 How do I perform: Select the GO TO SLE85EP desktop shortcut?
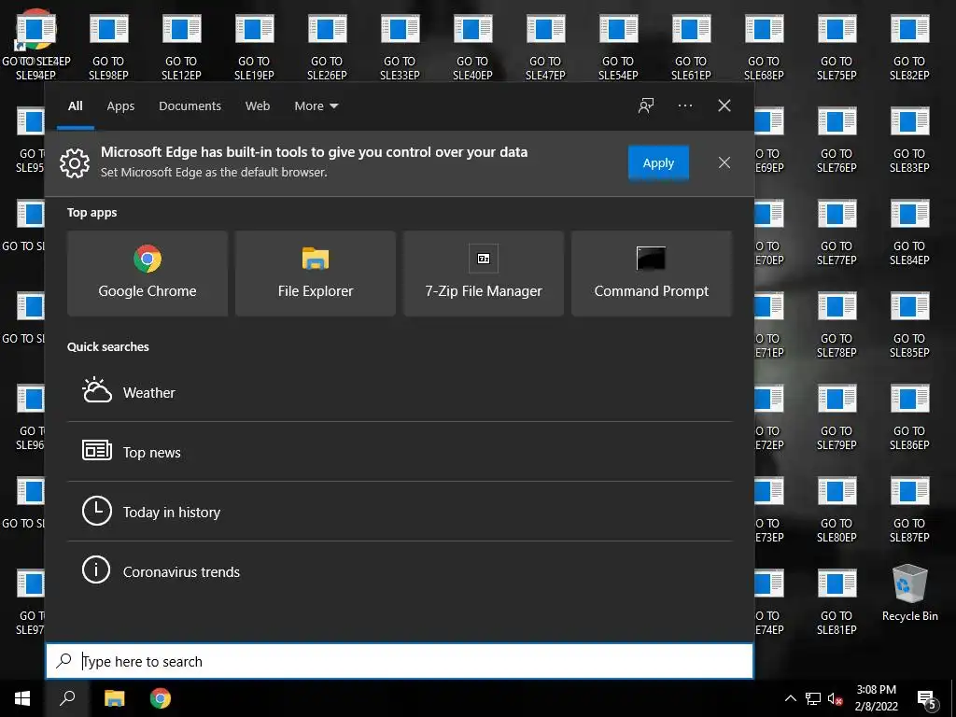point(909,325)
